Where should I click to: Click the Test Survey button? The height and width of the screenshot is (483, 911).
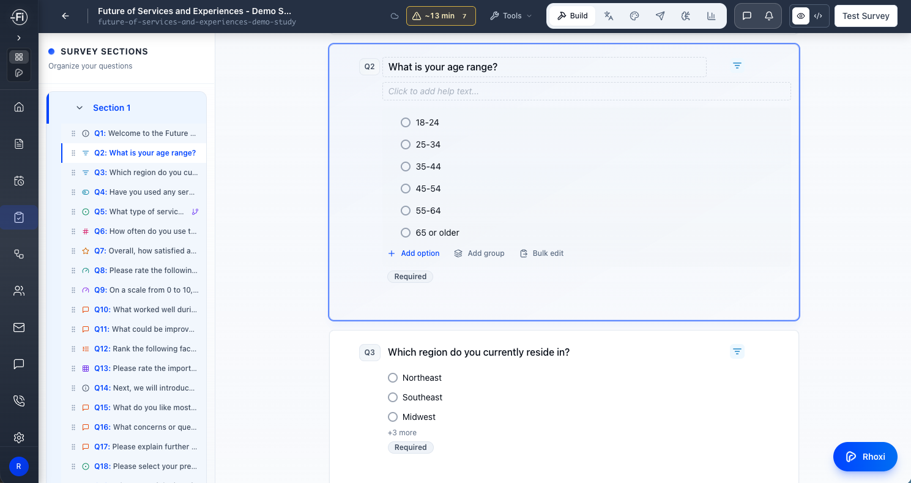click(x=866, y=16)
